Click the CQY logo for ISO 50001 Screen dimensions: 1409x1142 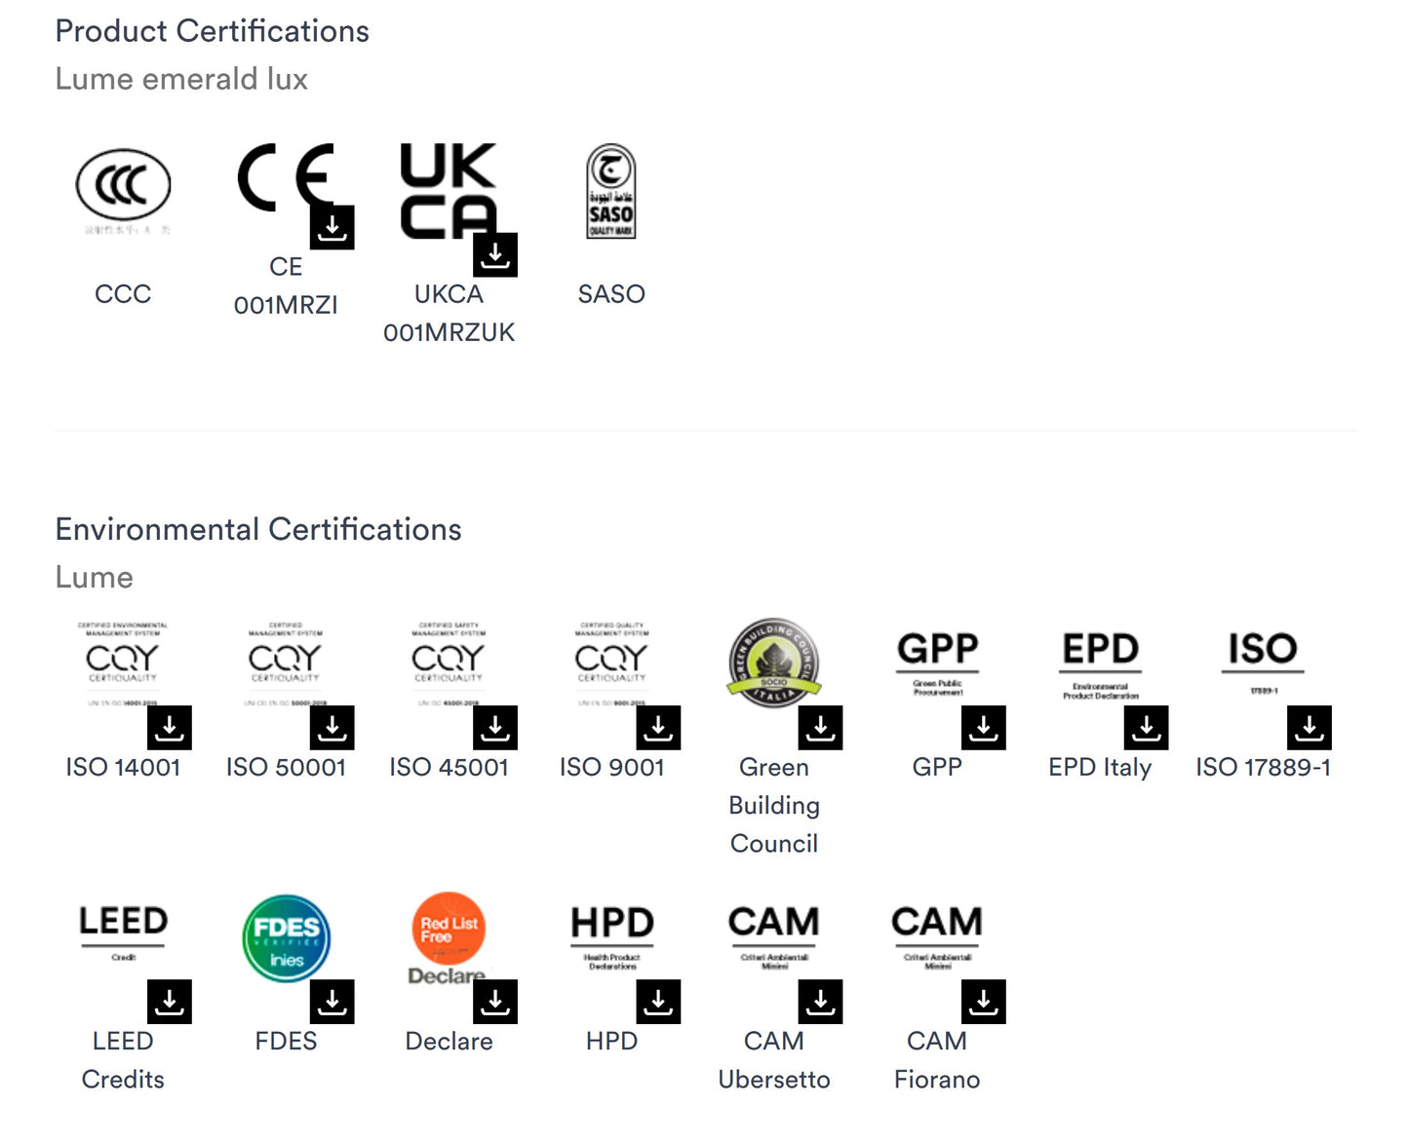pyautogui.click(x=286, y=663)
